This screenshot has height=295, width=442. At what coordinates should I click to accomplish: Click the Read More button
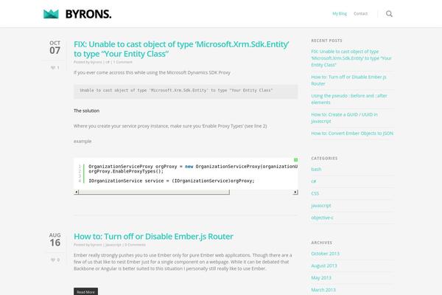click(85, 291)
